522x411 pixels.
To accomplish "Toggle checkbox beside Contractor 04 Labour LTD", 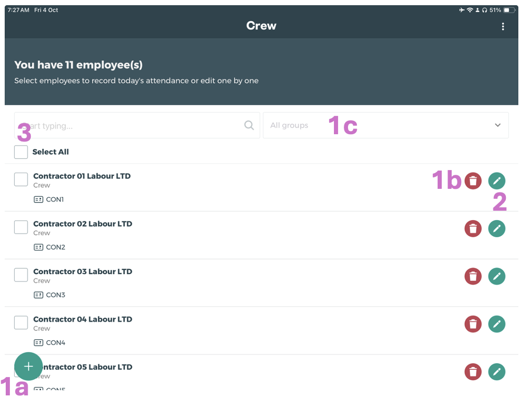I will tap(21, 323).
